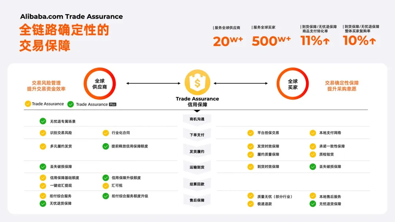Click the Trade Assurance dollar shield icon
Image resolution: width=395 pixels, height=222 pixels.
(197, 83)
